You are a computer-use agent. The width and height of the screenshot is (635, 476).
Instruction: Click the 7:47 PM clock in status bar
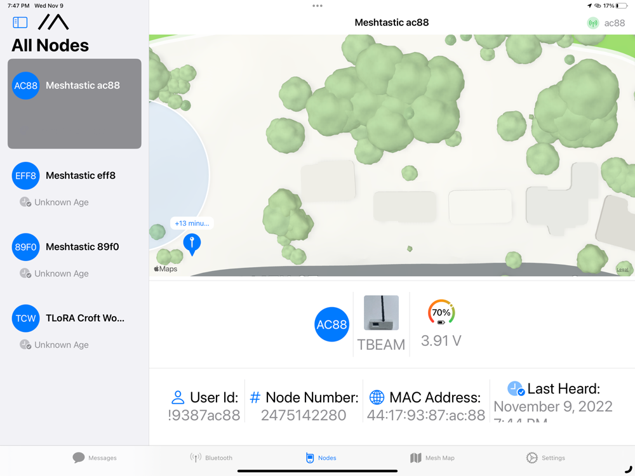tap(18, 6)
